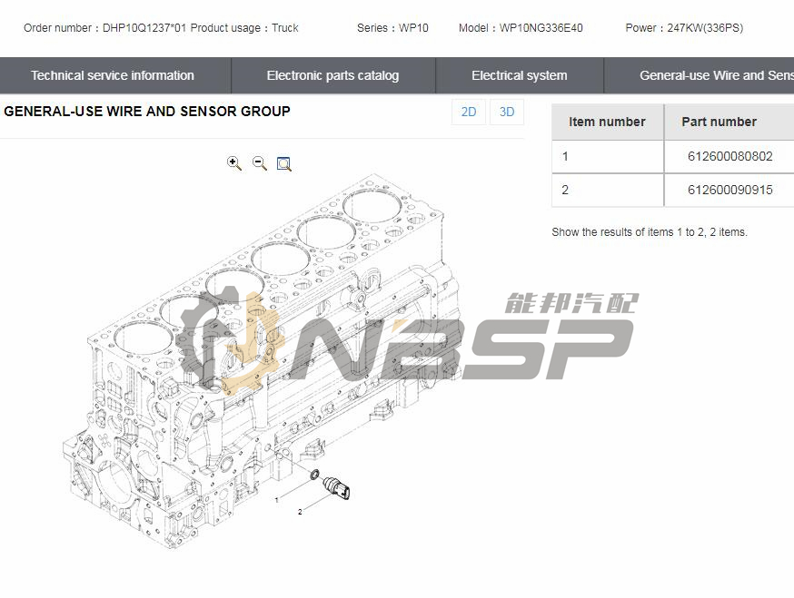Select the Electrical system tab
Screen dimensions: 794x598
click(519, 75)
